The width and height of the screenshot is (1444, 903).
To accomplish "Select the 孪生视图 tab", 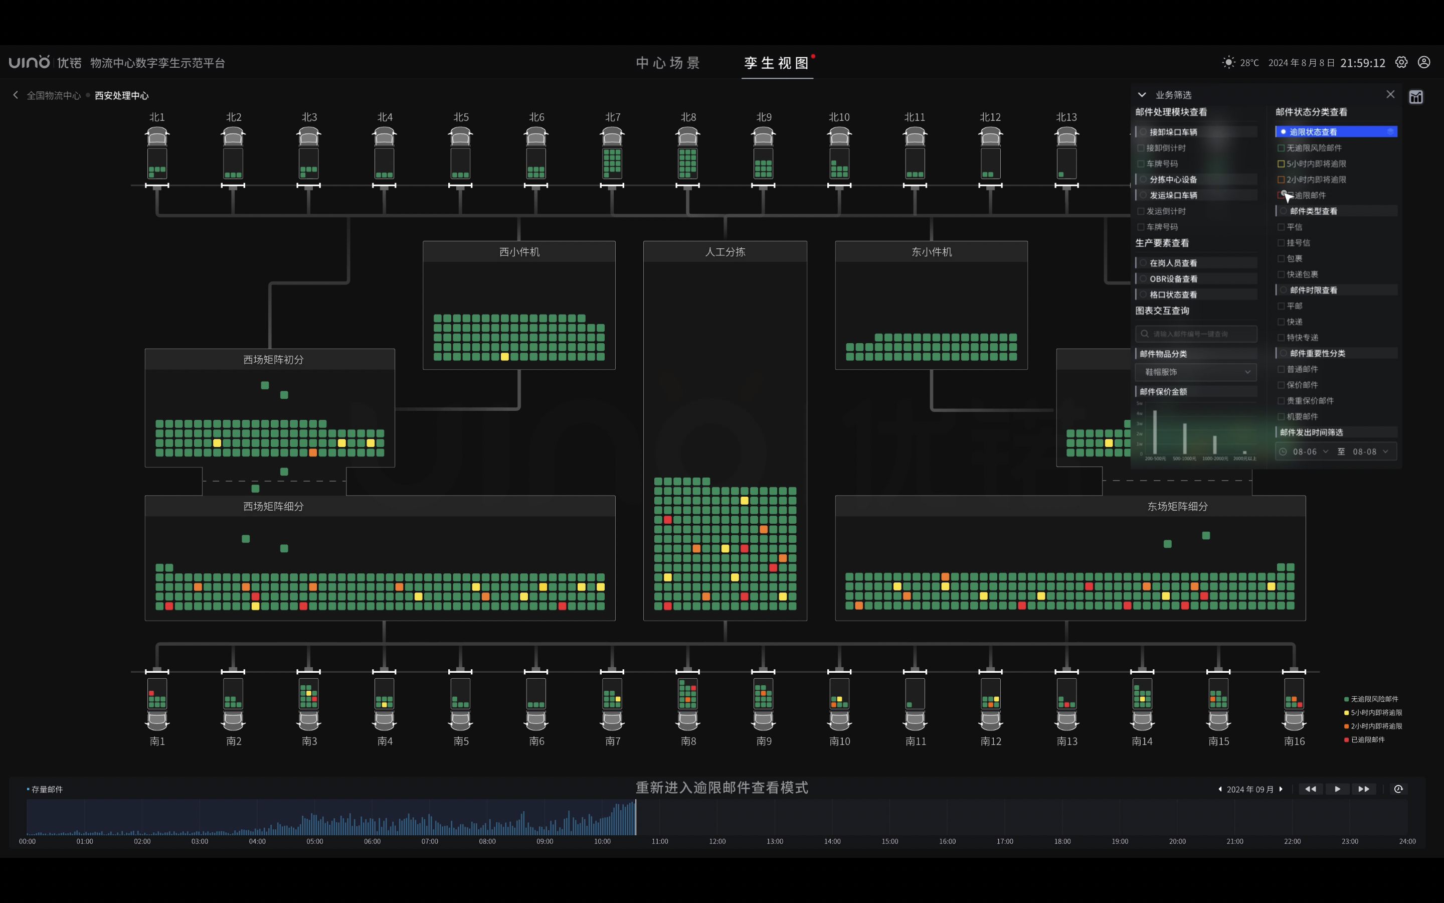I will [x=776, y=63].
